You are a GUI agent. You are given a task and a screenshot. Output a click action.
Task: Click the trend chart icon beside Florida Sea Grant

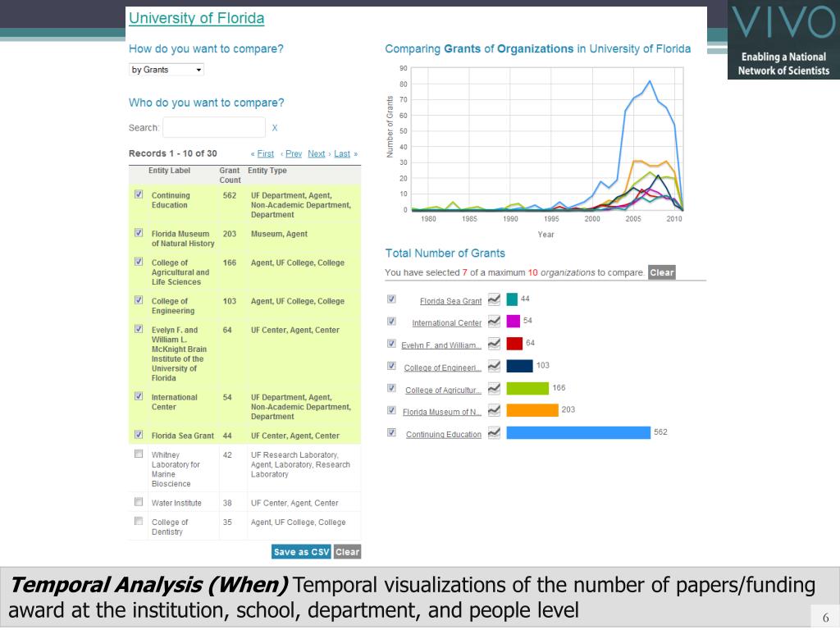[494, 299]
